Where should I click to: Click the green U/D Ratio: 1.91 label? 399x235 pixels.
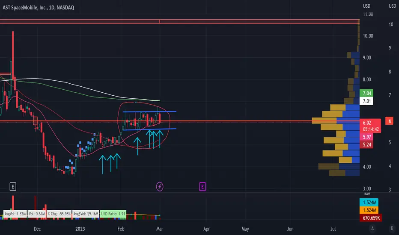113,214
